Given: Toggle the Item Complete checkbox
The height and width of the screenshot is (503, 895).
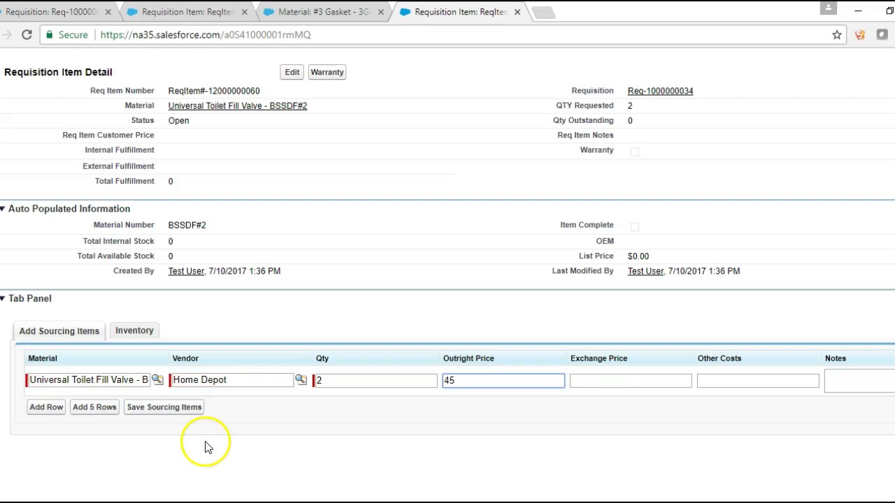Looking at the screenshot, I should tap(635, 226).
